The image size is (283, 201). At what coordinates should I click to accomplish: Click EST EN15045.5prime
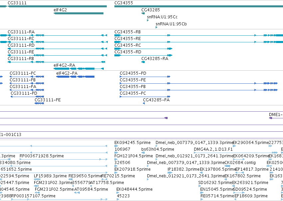tap(217, 189)
